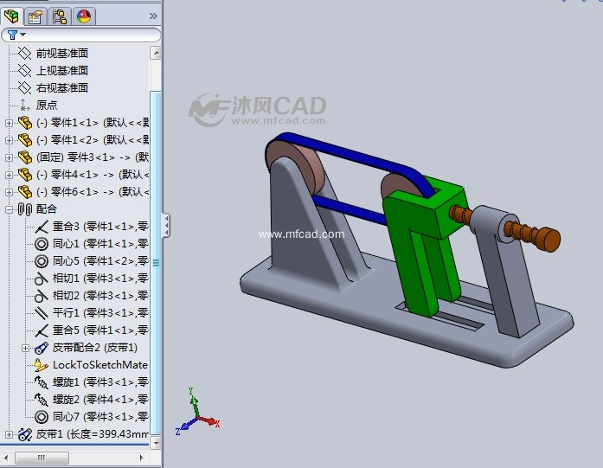Expand the 皮带1 belt feature node
The image size is (603, 468).
pyautogui.click(x=10, y=434)
